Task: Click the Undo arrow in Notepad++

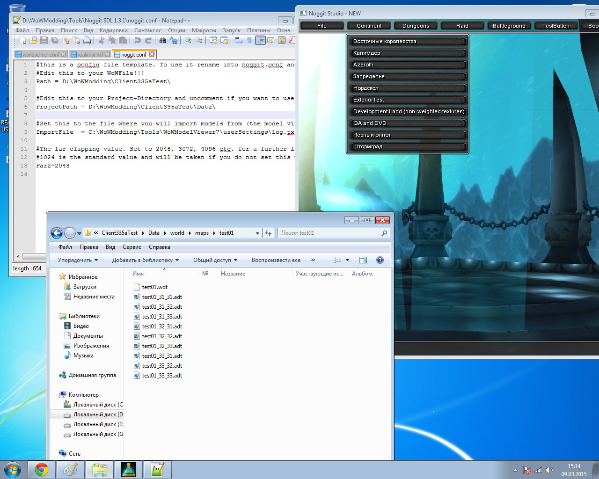Action: pyautogui.click(x=138, y=41)
